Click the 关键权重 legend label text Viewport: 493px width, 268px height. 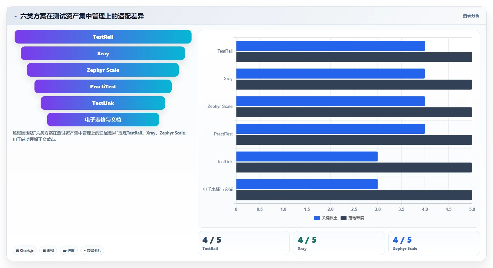[x=329, y=218]
